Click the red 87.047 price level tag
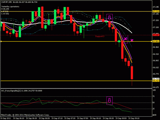 (156, 35)
